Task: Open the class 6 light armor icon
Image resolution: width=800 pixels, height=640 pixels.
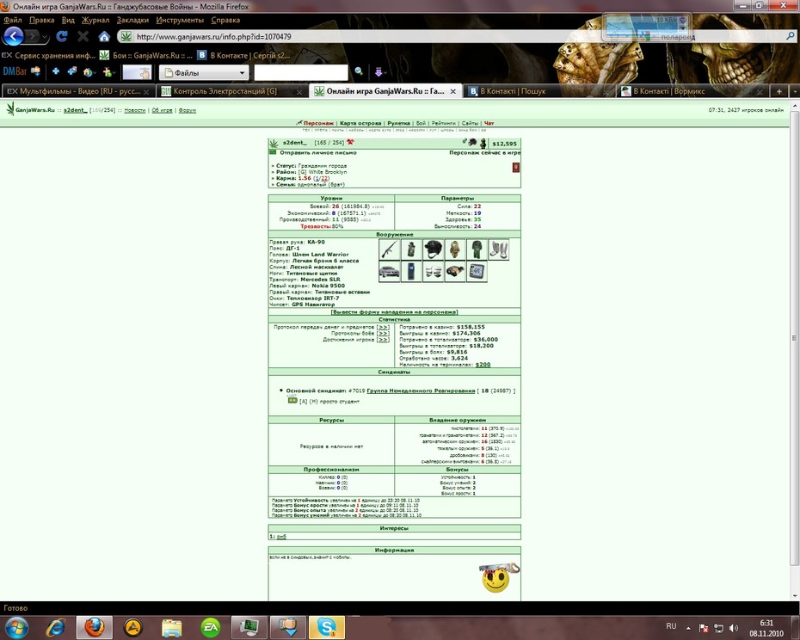Action: point(455,249)
